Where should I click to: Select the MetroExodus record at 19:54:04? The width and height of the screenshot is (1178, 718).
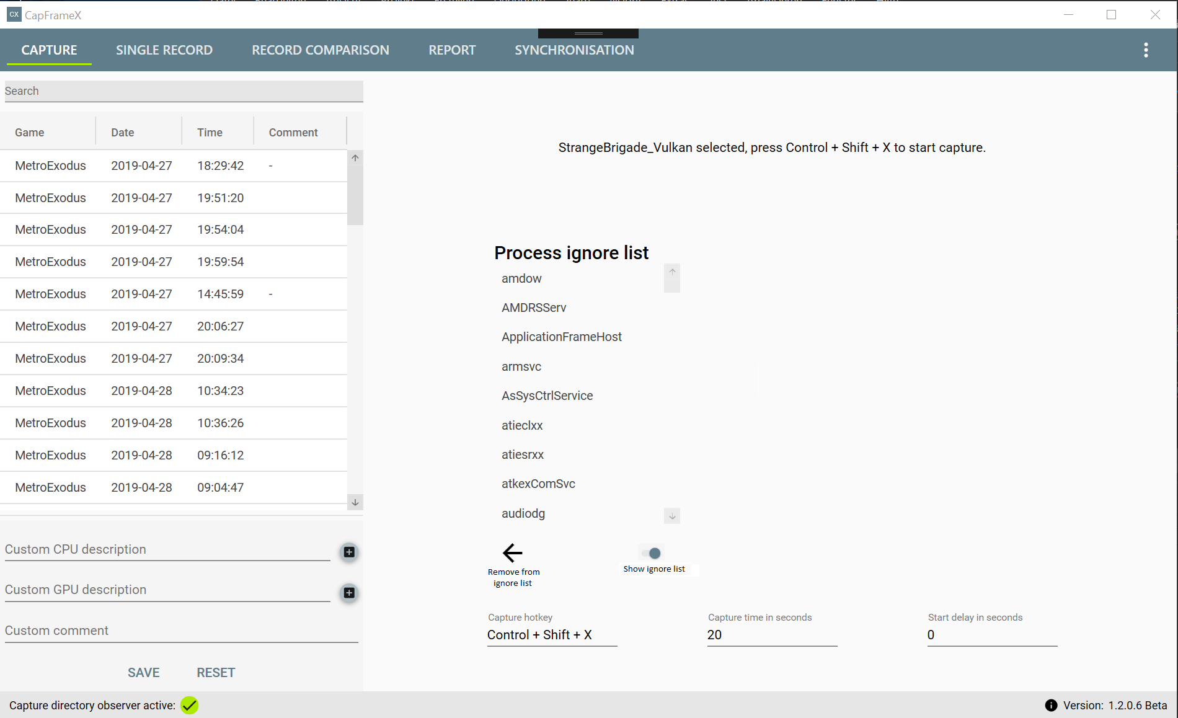[174, 229]
